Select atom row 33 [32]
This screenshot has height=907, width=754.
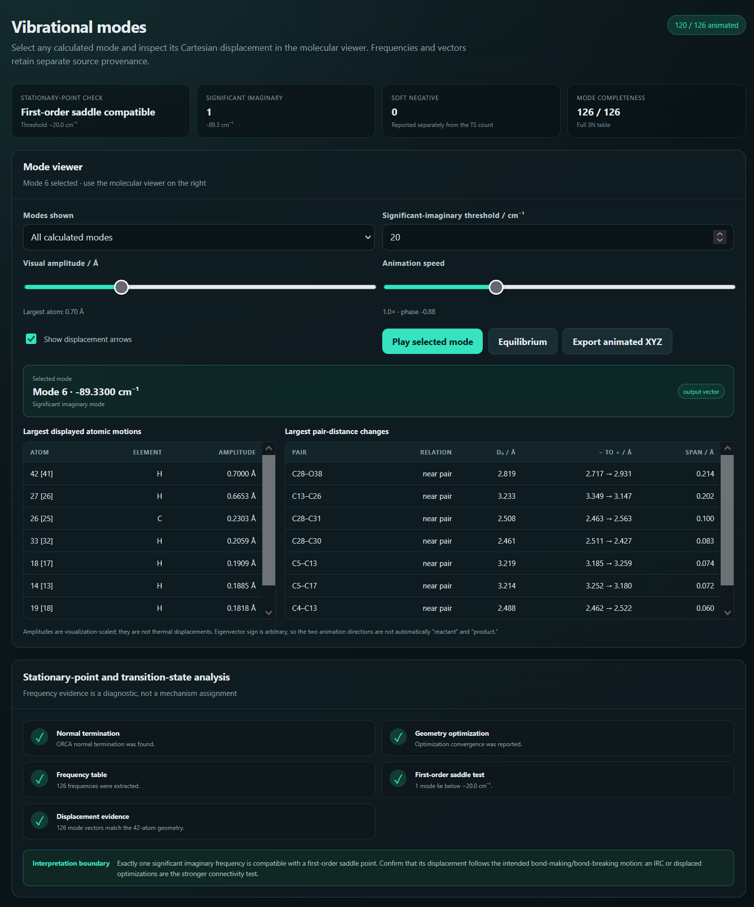[x=143, y=541]
